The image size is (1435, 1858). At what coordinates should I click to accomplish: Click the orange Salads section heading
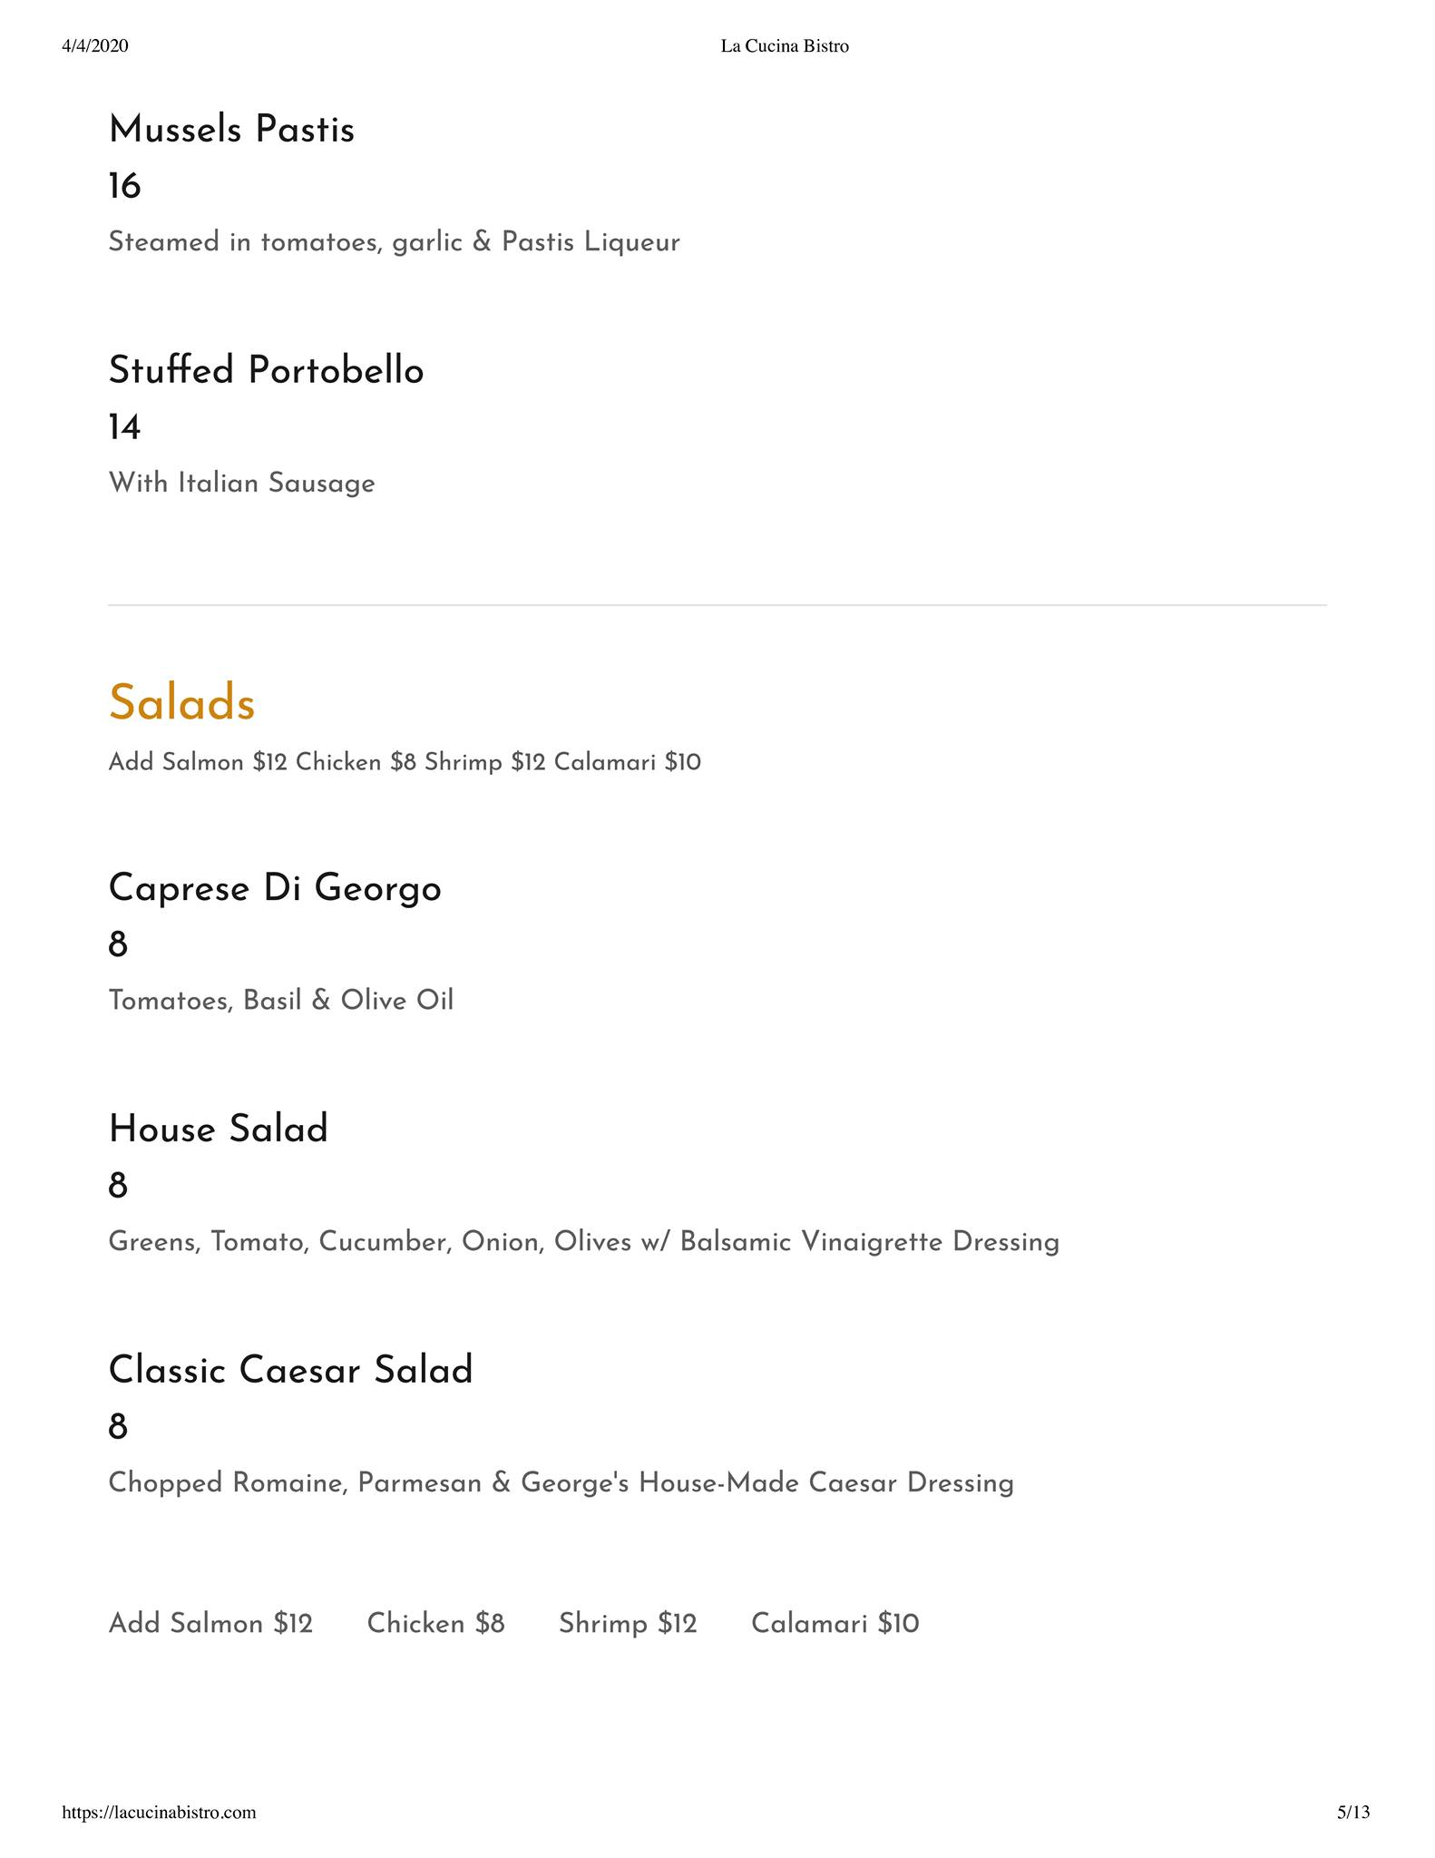(x=181, y=702)
